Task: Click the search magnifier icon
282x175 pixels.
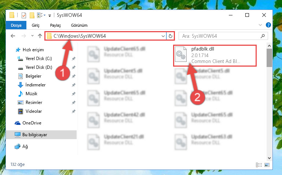Action: coord(263,36)
